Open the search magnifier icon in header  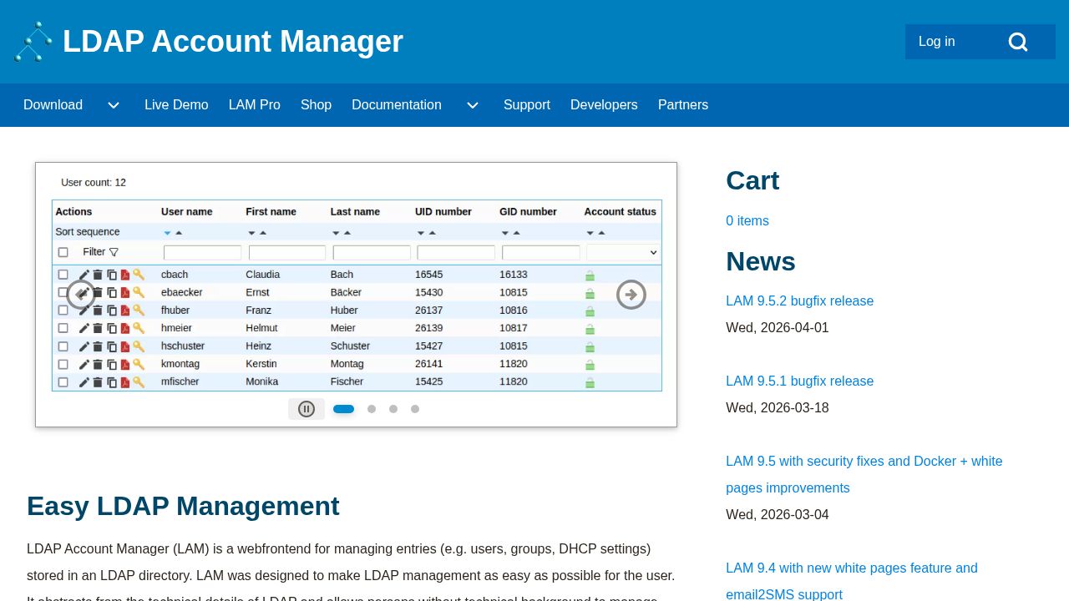pos(1018,42)
